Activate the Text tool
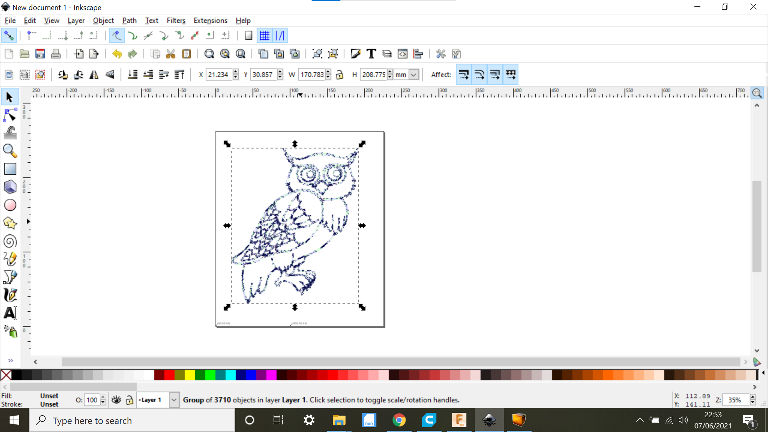768x432 pixels. tap(10, 313)
